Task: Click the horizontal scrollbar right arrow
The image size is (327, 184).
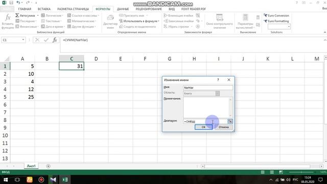Action: pyautogui.click(x=321, y=166)
